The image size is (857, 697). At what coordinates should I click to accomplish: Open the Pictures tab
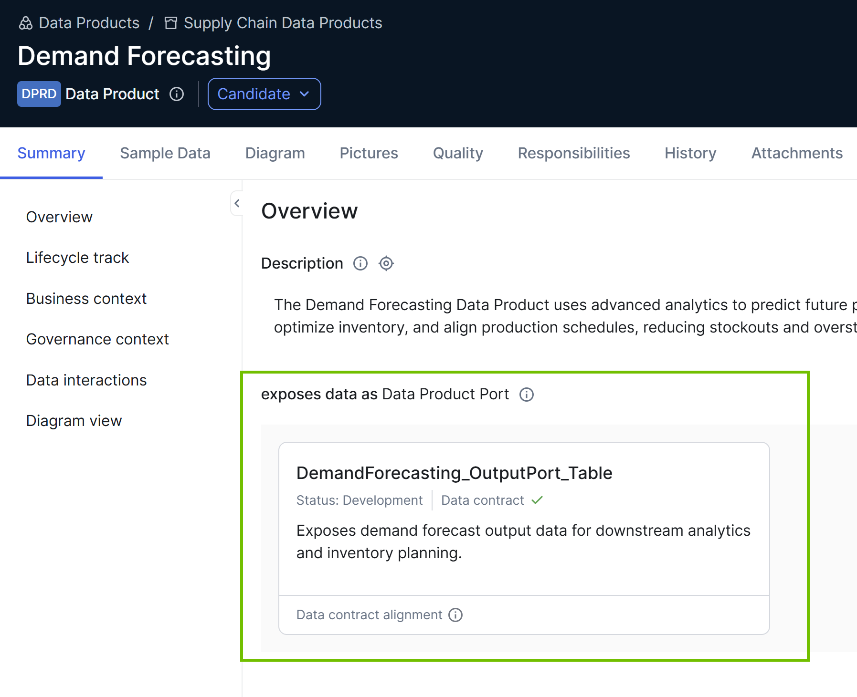pos(369,153)
